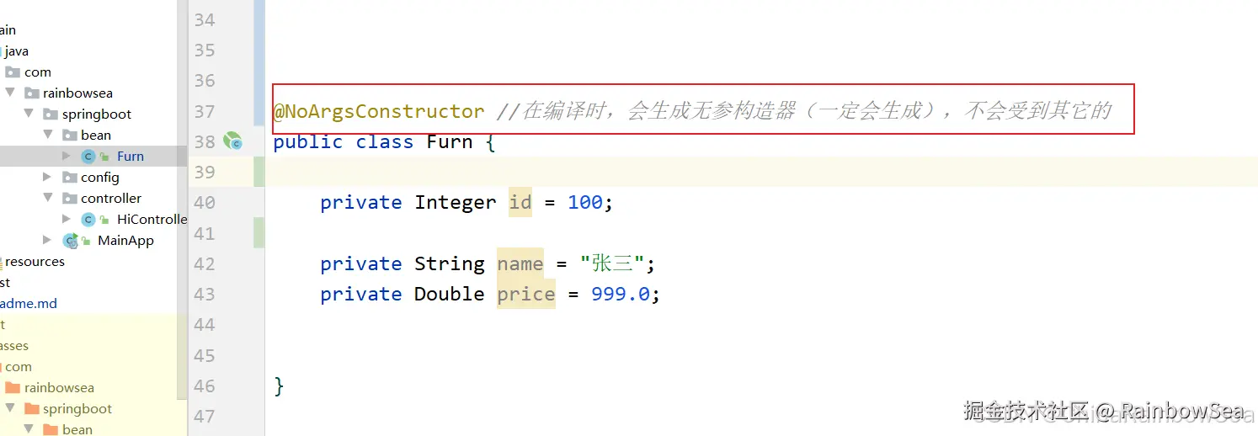
Task: Expand the Furn class members arrow
Action: tap(67, 156)
